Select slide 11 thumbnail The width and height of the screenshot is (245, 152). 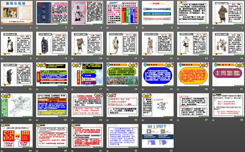[x=122, y=43]
